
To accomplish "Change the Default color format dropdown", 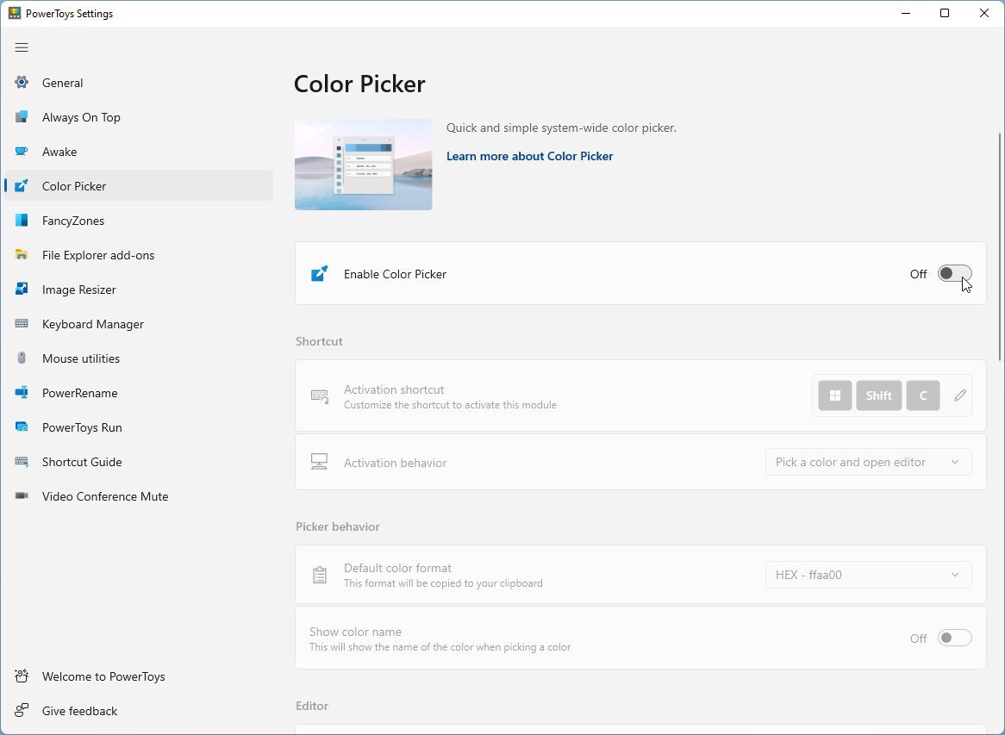I will (868, 575).
